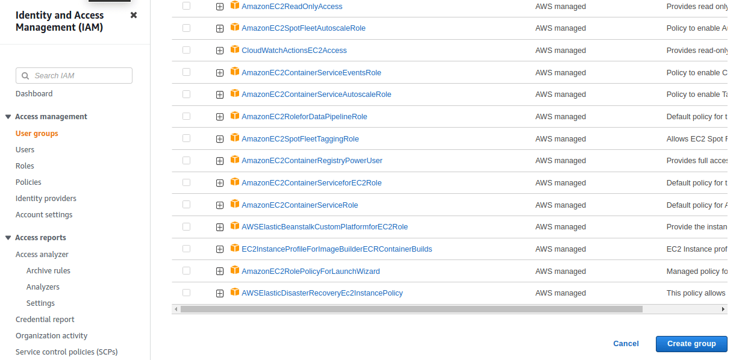
Task: Collapse the Access management section
Action: pyautogui.click(x=8, y=117)
